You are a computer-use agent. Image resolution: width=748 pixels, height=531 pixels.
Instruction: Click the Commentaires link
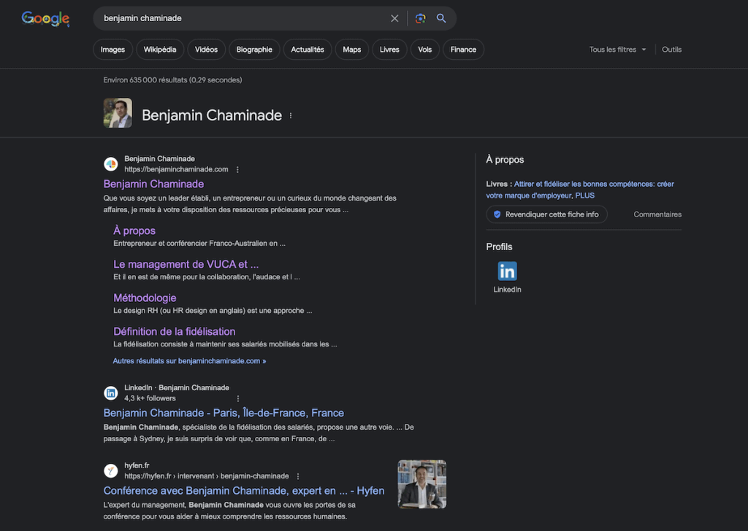tap(657, 214)
